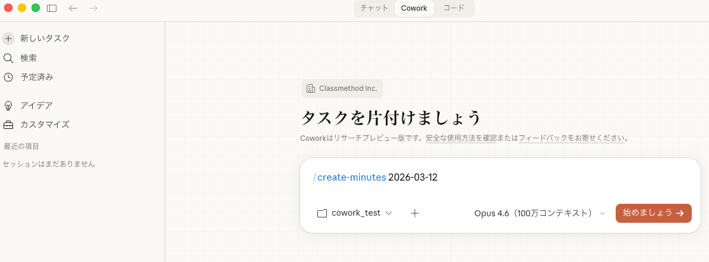Toggle the sidebar panel icon

[52, 8]
